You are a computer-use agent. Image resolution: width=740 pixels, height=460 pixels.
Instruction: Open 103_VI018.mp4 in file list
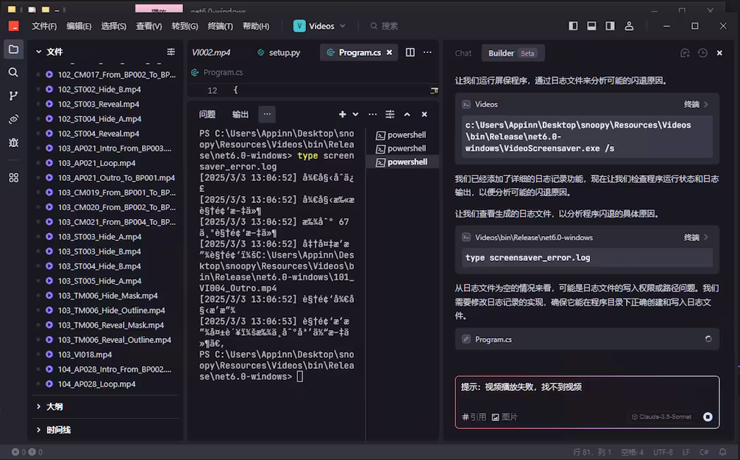85,354
